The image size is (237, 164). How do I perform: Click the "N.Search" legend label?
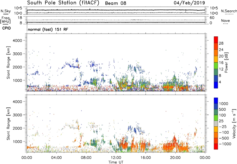[229, 11]
